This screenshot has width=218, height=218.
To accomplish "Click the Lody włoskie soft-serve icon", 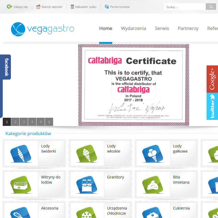I will click(x=87, y=153).
